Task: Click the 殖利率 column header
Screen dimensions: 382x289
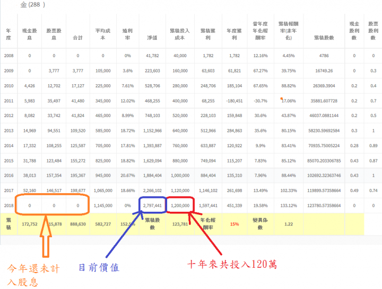Action: pyautogui.click(x=127, y=34)
